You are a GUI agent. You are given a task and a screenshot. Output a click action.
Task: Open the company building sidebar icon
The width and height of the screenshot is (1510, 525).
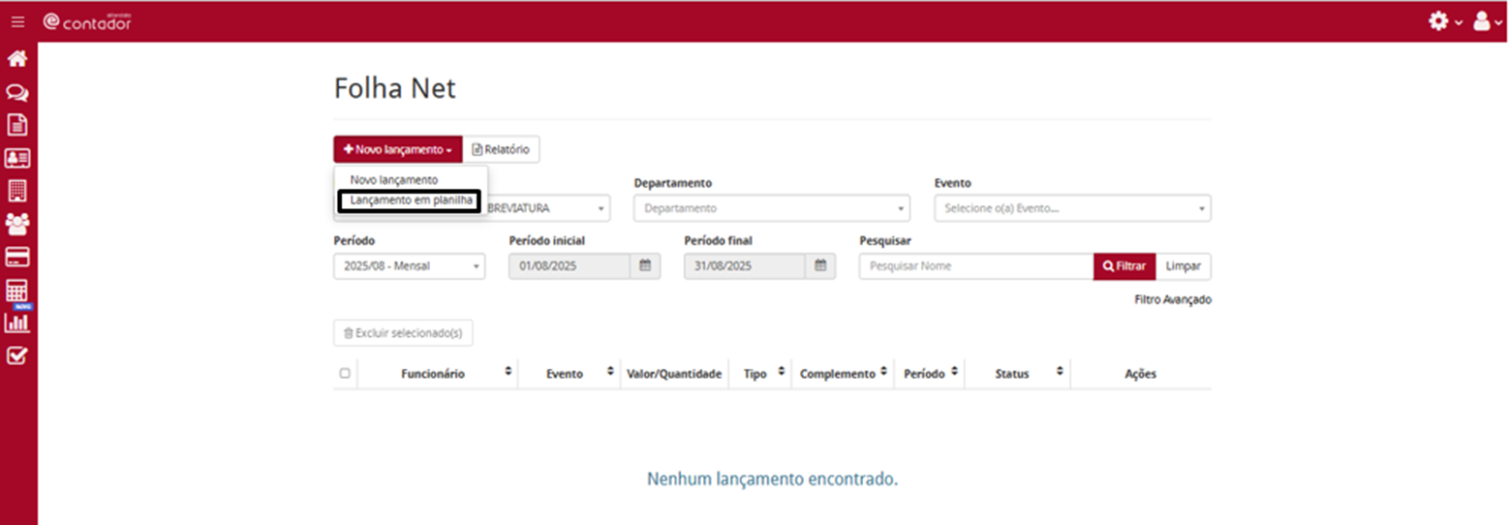click(x=17, y=190)
